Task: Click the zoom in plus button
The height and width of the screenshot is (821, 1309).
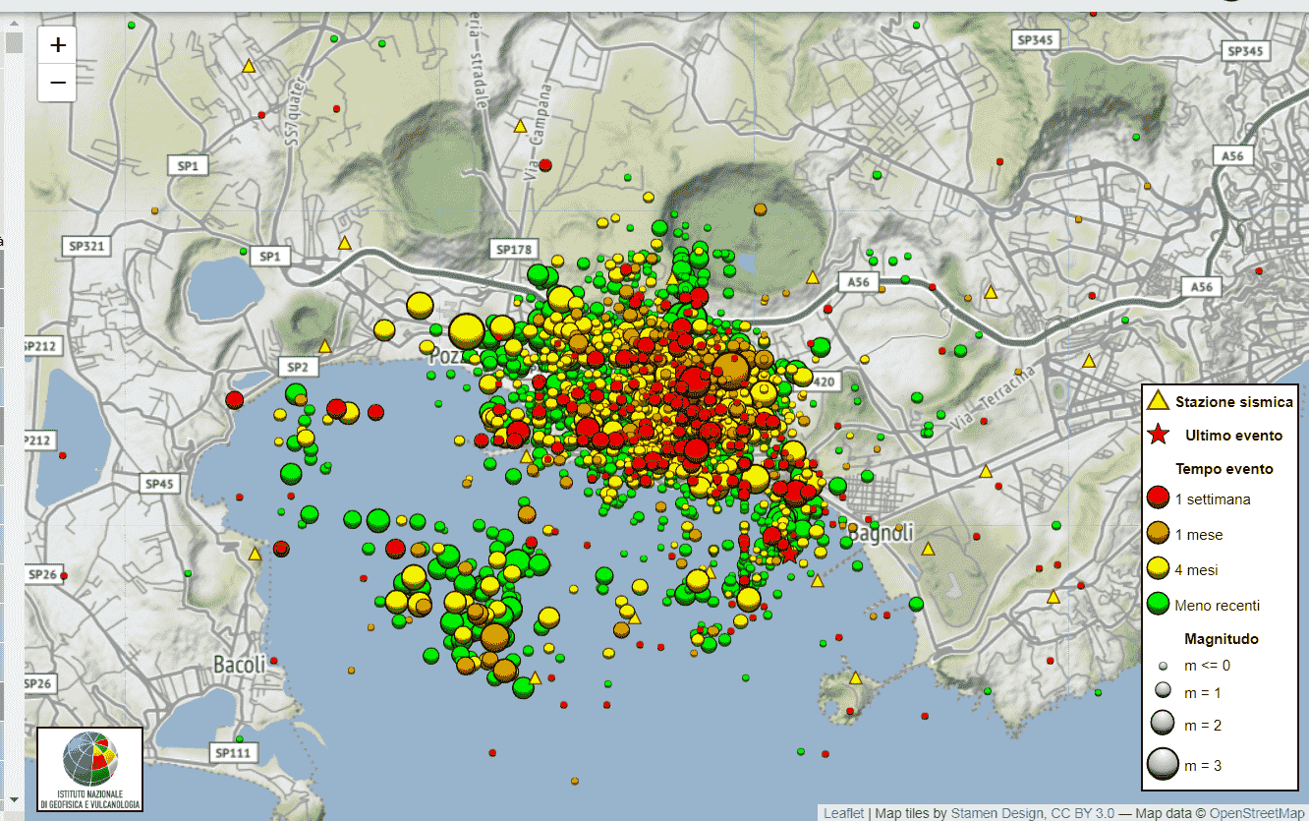Action: [58, 45]
